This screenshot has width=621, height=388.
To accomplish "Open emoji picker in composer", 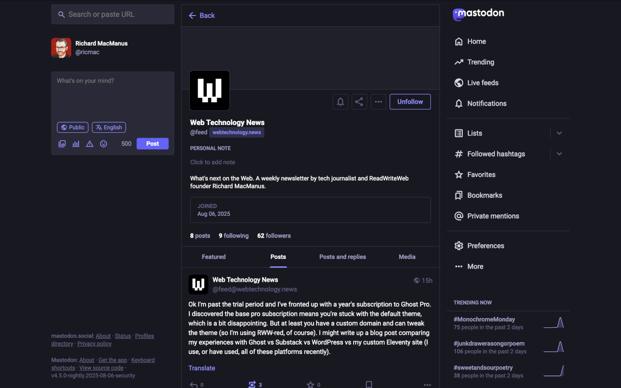I will [103, 144].
